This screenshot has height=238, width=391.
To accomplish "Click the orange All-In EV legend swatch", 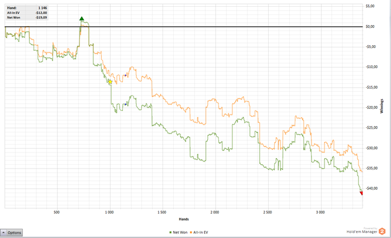I will (191, 232).
